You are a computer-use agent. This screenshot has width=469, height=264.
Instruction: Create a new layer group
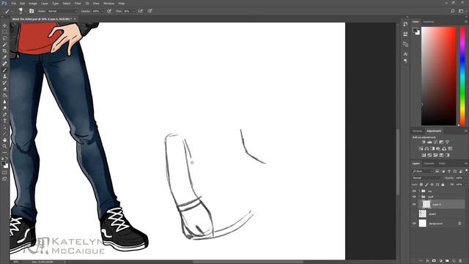(x=447, y=261)
